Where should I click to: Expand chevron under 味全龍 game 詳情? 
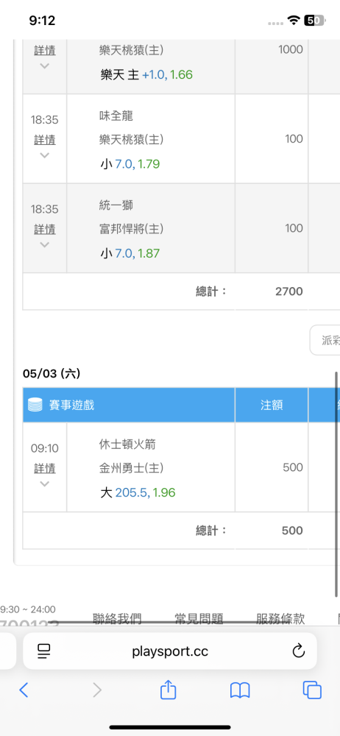pos(45,155)
